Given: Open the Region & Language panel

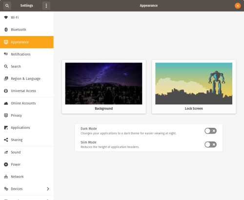Looking at the screenshot, I should click(27, 79).
